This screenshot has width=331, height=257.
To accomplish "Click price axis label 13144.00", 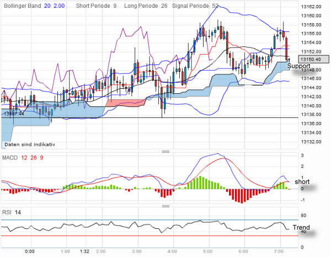I will (x=311, y=88).
